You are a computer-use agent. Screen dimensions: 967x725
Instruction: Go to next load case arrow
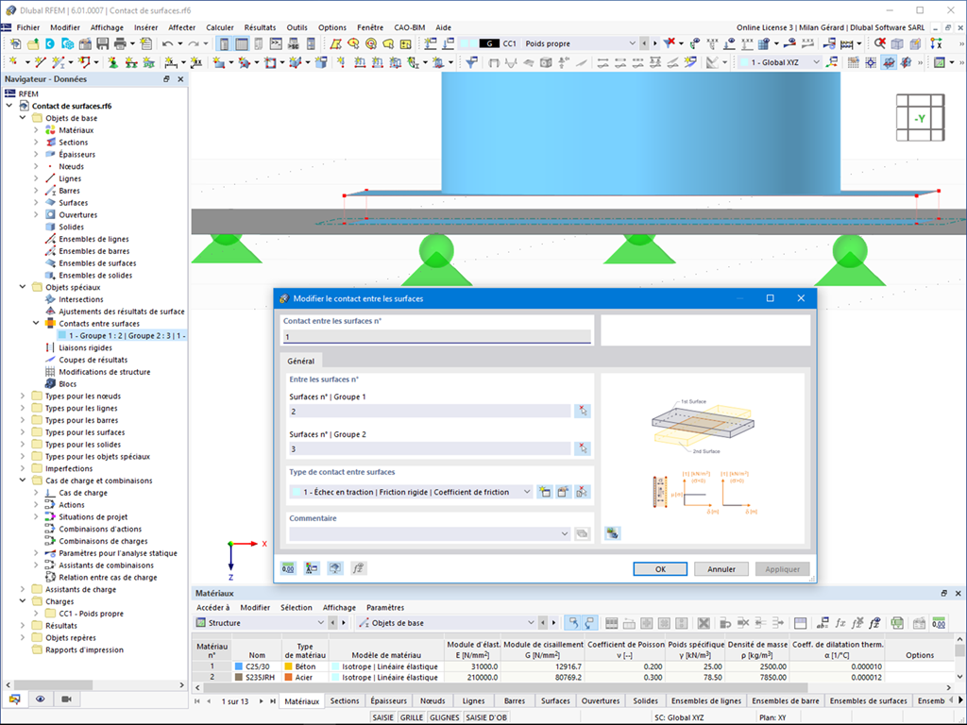(655, 43)
